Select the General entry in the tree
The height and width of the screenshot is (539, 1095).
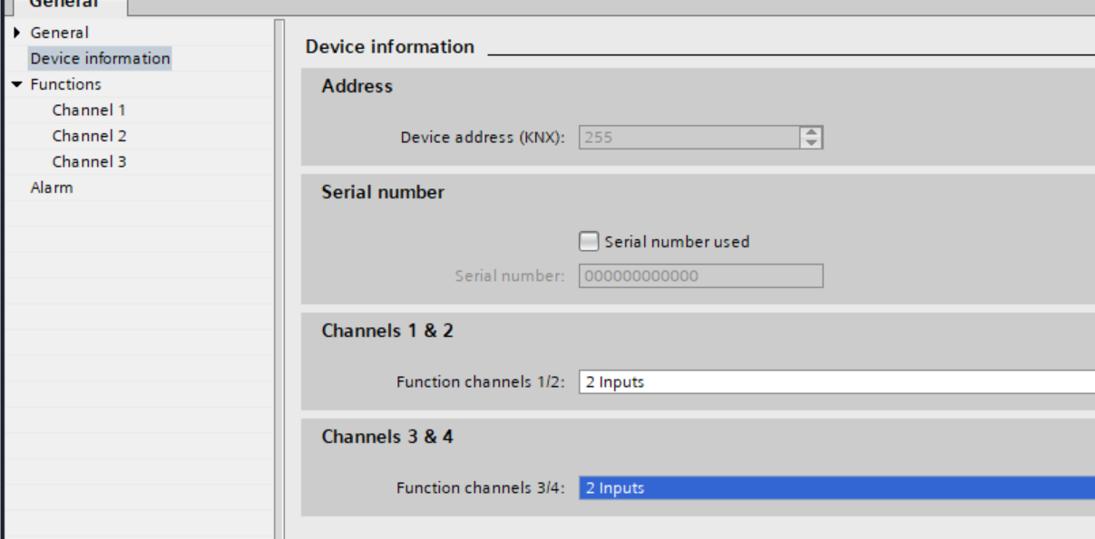coord(60,33)
